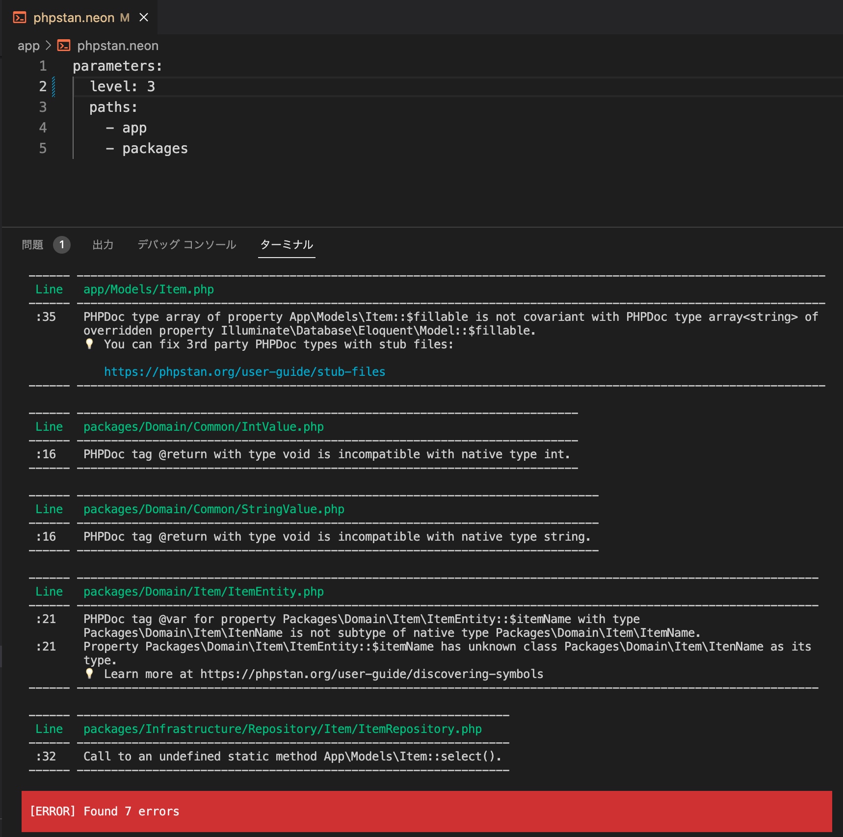Click the change indicator in the gutter beside line 2

[54, 86]
